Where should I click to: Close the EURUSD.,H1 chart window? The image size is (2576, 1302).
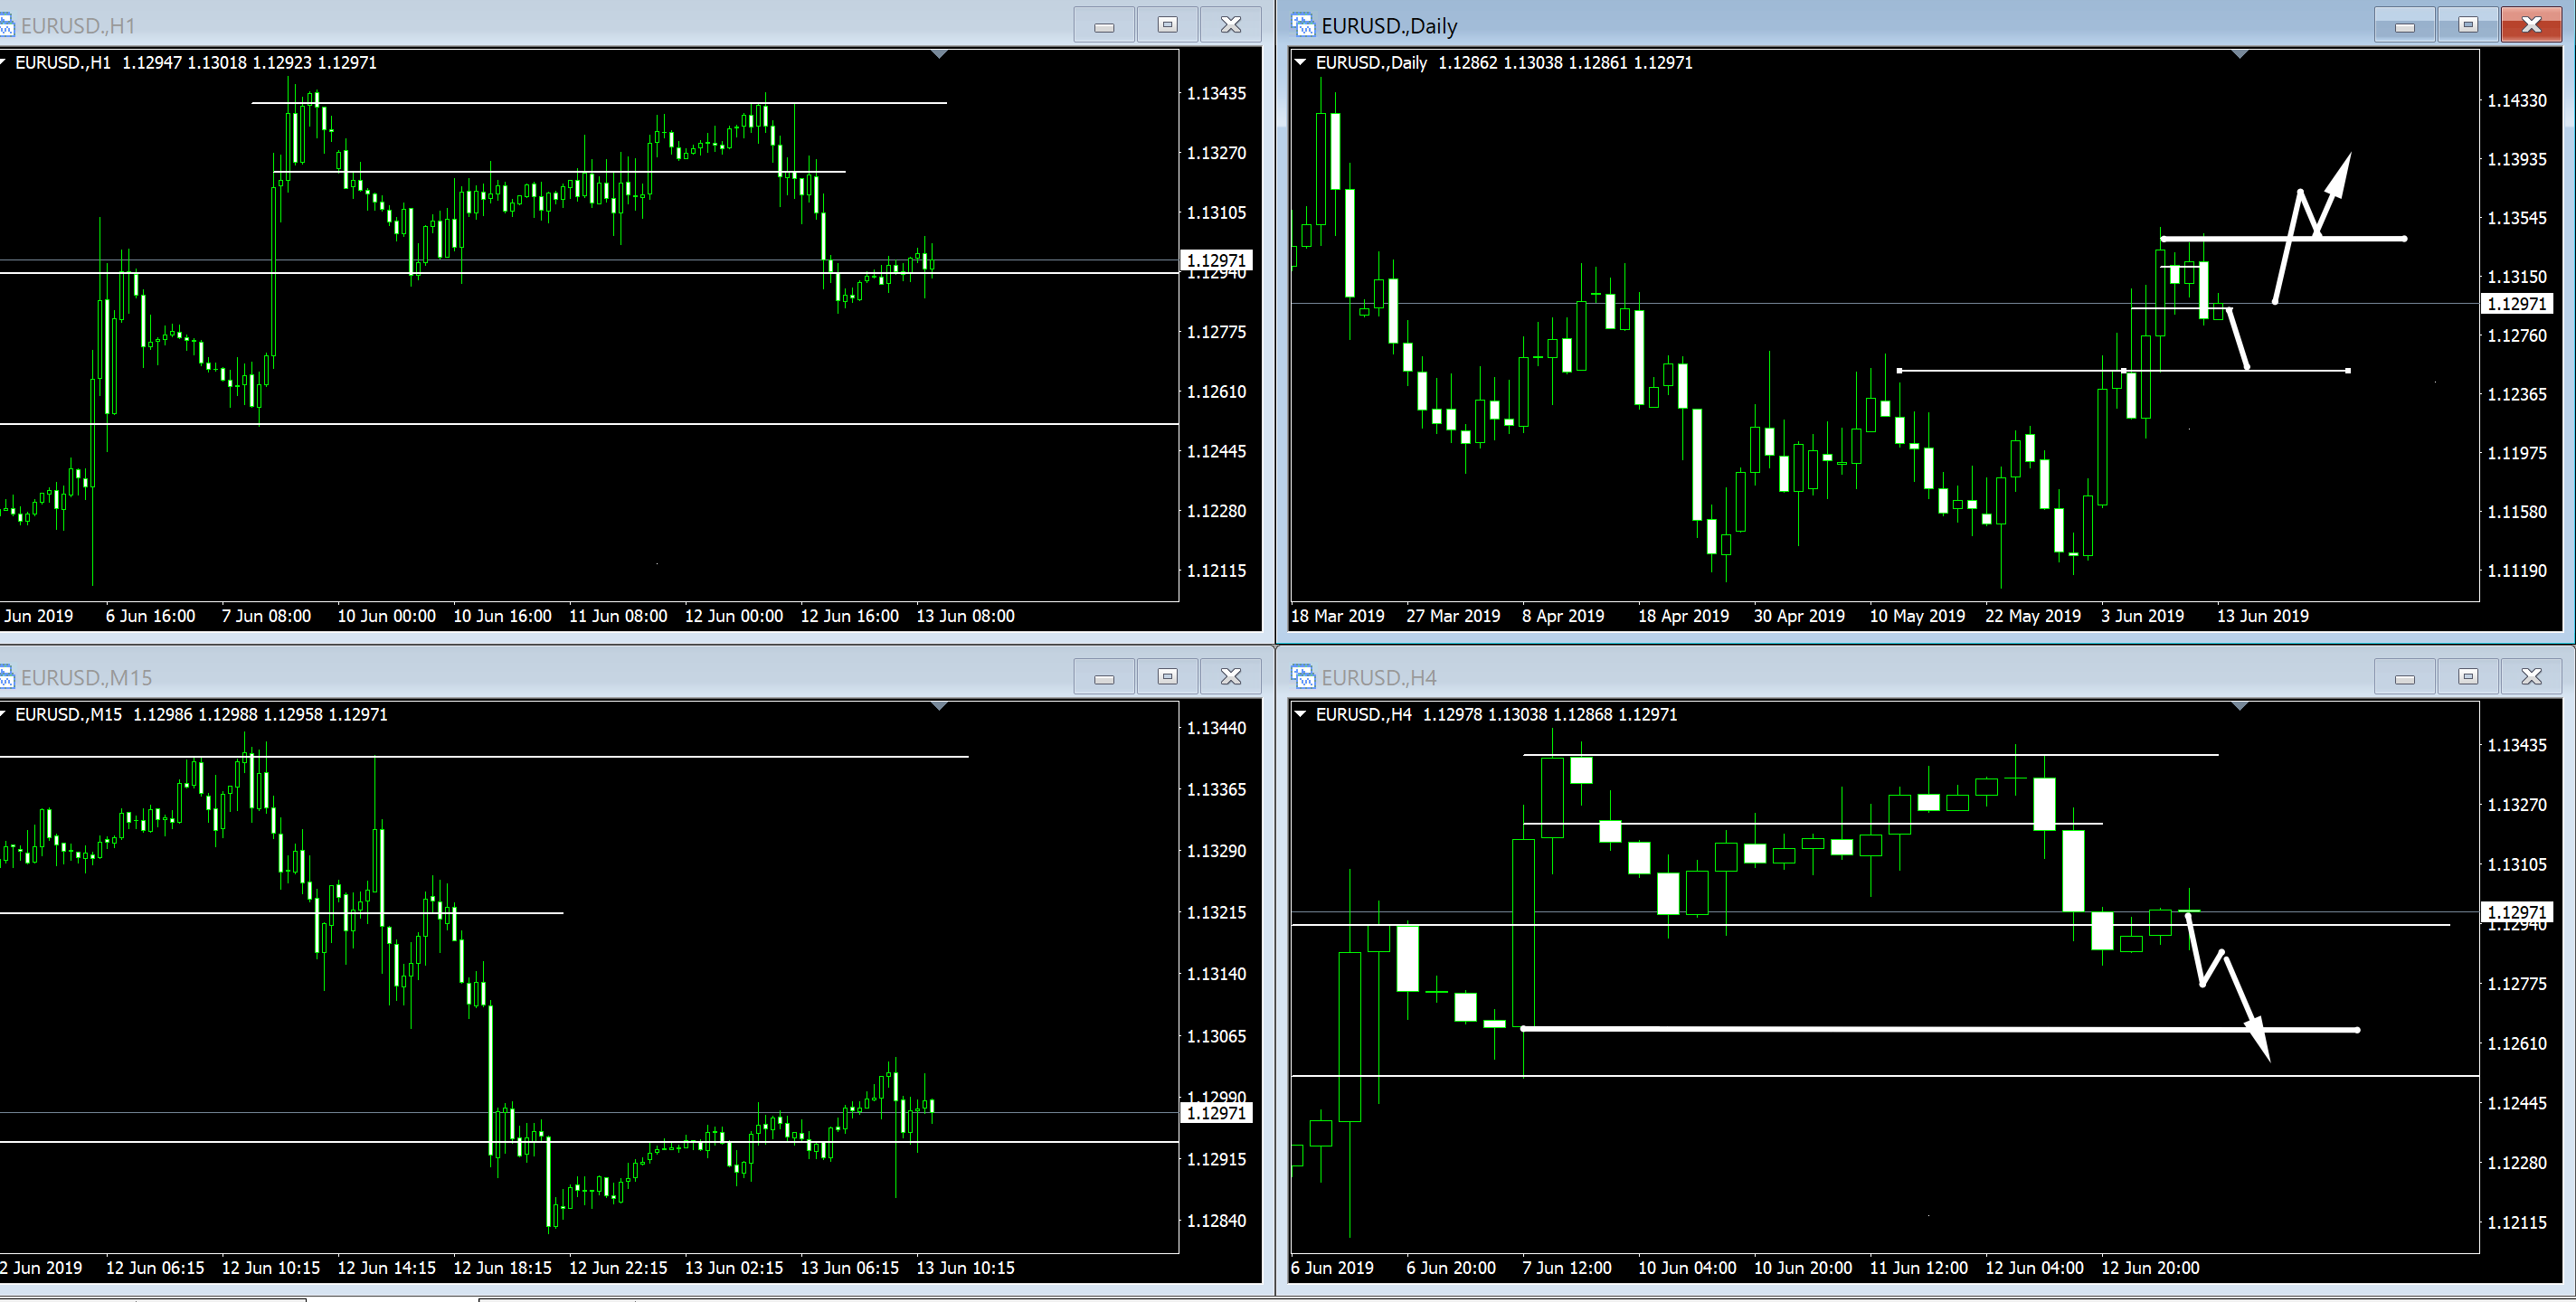point(1231,25)
